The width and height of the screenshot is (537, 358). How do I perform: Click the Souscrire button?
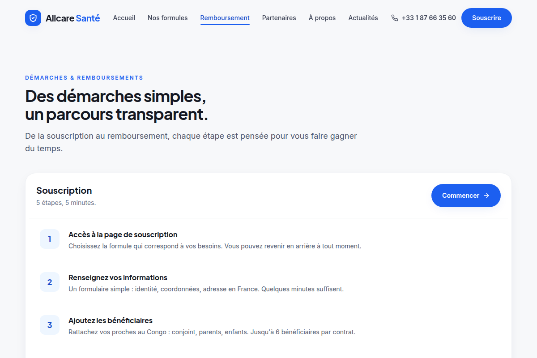pyautogui.click(x=486, y=18)
